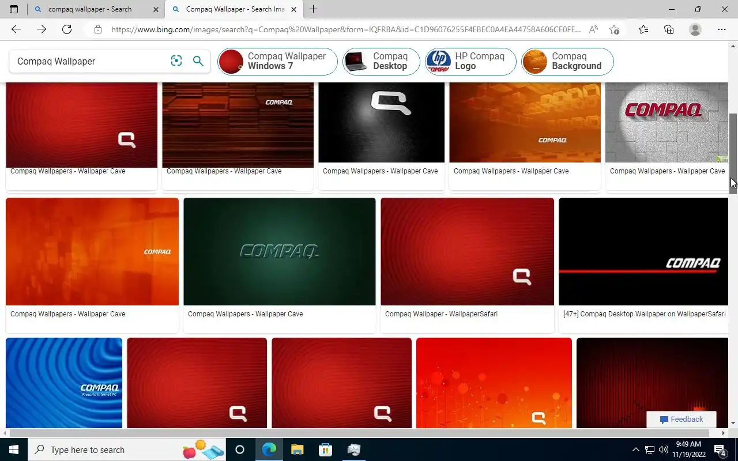
Task: Open the Read aloud icon in address bar
Action: [x=593, y=29]
